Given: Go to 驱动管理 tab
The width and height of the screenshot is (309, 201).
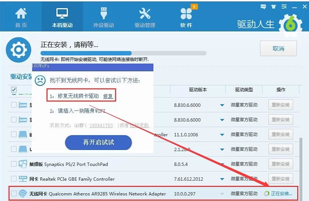Looking at the screenshot, I should click(145, 18).
